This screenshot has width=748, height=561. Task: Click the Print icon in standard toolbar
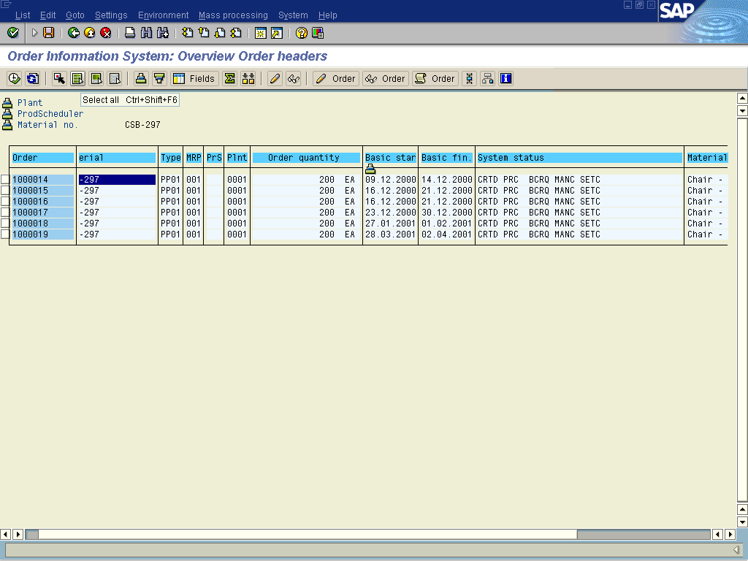coord(130,33)
